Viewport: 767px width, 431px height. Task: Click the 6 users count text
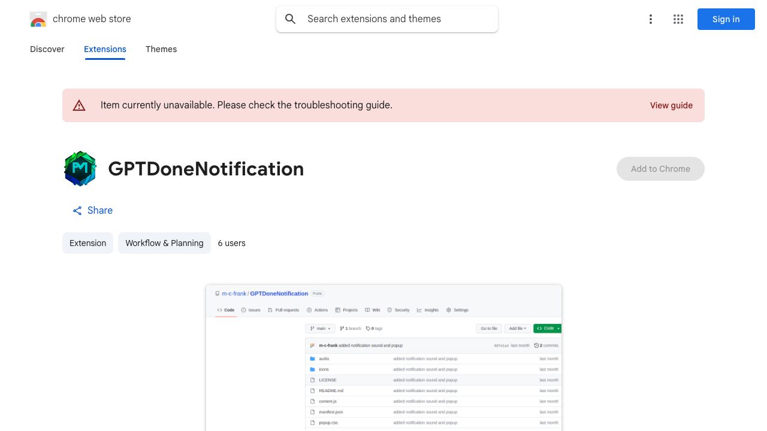tap(231, 243)
